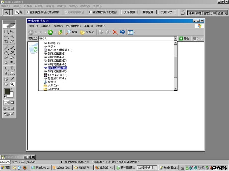
Task: Open the 濾鏡(T) menu in Photoshop
Action: pos(61,6)
